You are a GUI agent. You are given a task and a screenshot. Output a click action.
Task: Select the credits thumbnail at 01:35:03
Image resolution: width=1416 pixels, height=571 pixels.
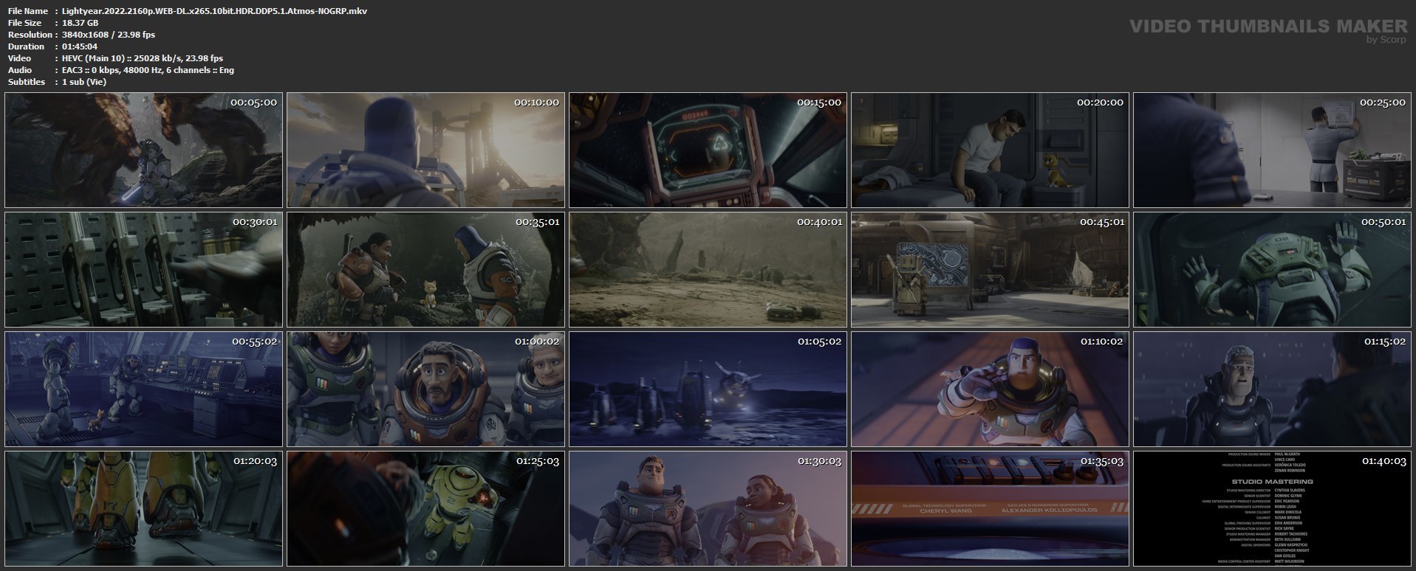(x=990, y=508)
